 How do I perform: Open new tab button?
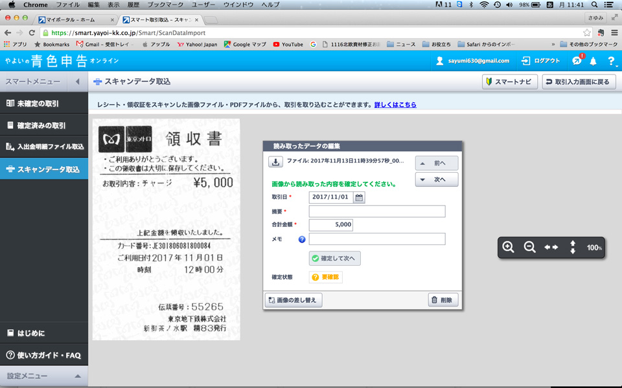coord(211,20)
